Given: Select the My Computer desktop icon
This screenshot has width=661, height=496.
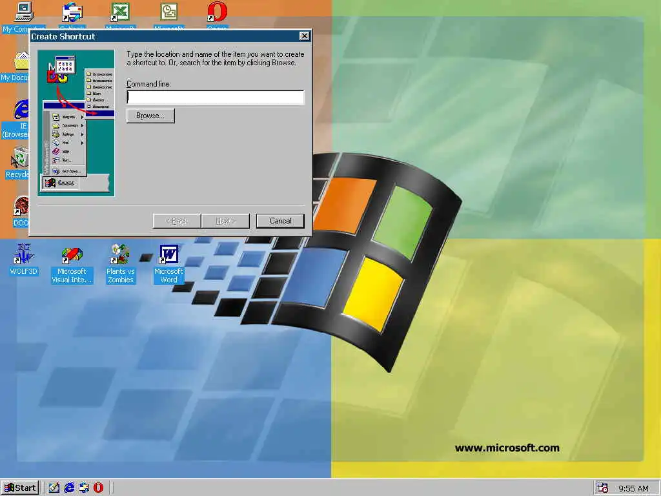Looking at the screenshot, I should 23,12.
